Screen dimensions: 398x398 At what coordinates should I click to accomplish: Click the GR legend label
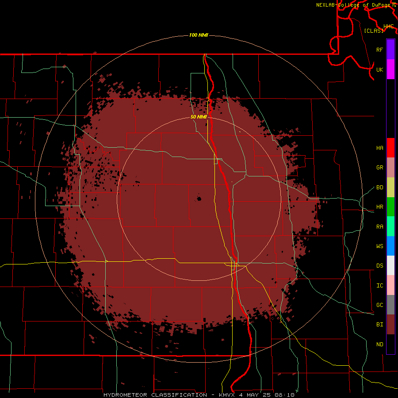click(379, 168)
